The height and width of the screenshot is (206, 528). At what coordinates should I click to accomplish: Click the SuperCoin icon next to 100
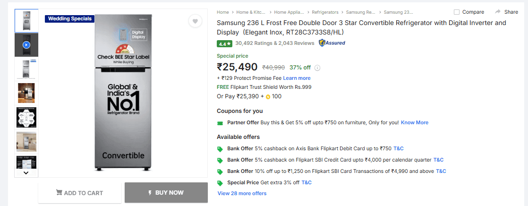click(x=268, y=97)
